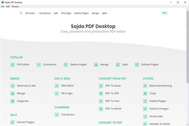Open the PDF To Excel link
Image resolution: width=189 pixels, height=126 pixels.
113,86
